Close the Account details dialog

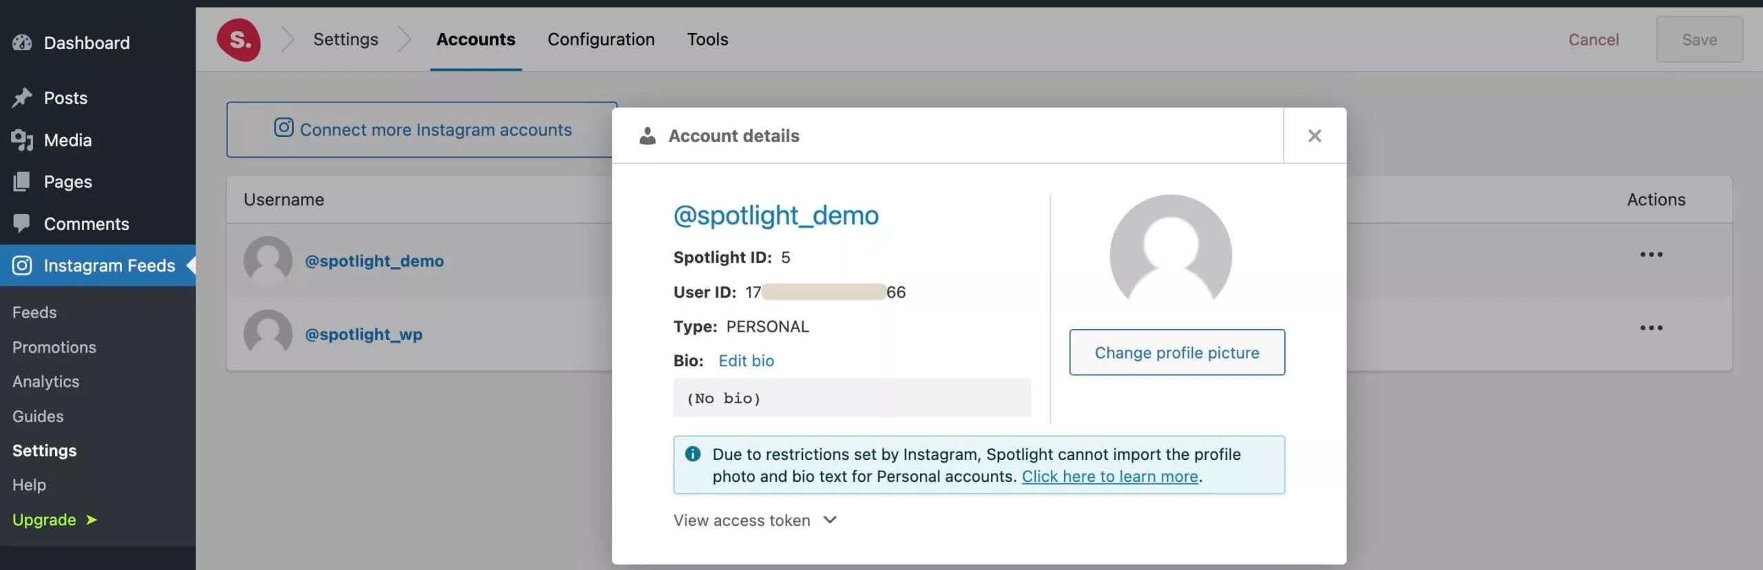[1315, 136]
